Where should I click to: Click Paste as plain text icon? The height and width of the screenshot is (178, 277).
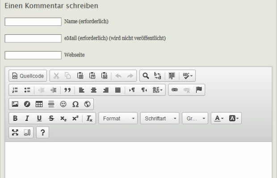[x=92, y=76]
